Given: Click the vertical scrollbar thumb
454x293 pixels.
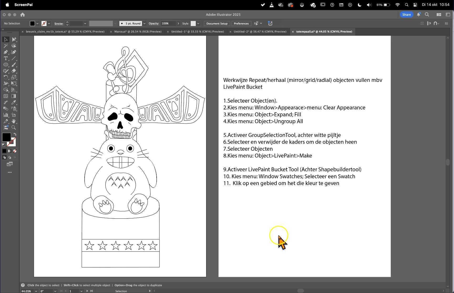Looking at the screenshot, I should coord(448,162).
